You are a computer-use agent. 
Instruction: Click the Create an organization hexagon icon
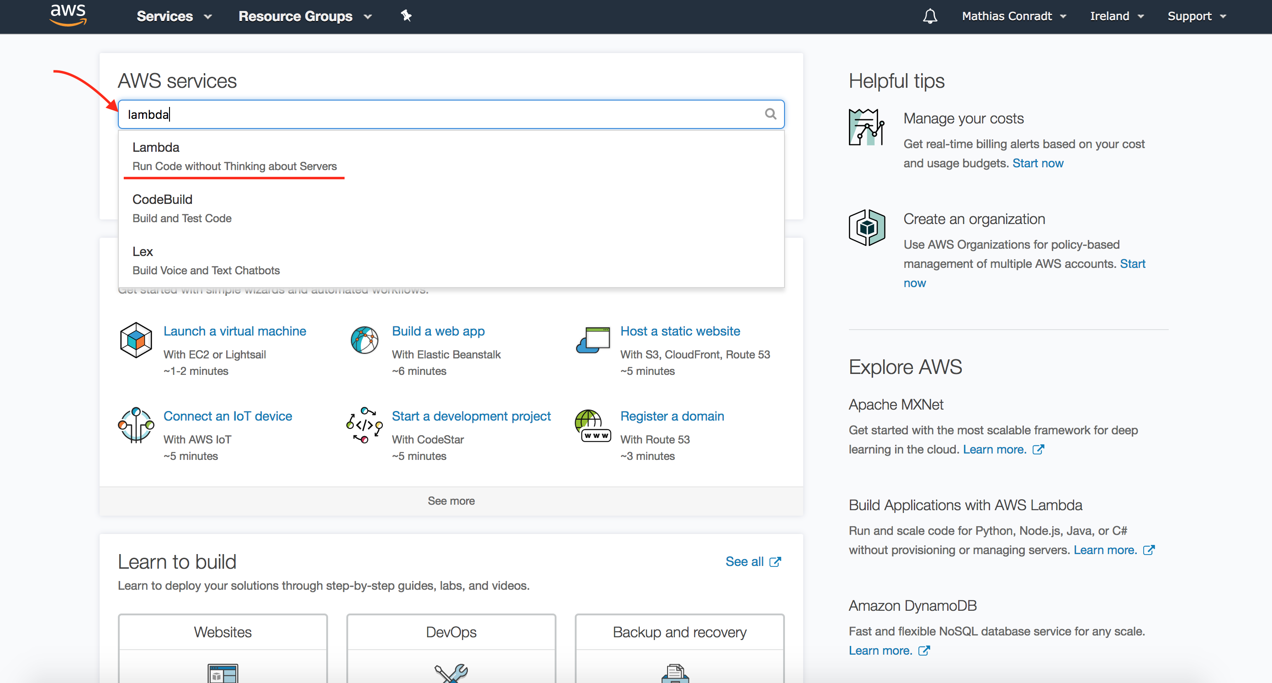(867, 227)
